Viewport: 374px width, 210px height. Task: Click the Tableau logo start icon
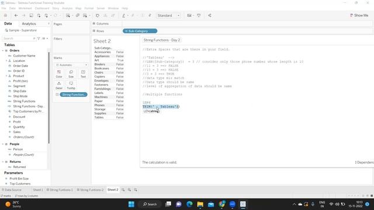click(x=5, y=16)
